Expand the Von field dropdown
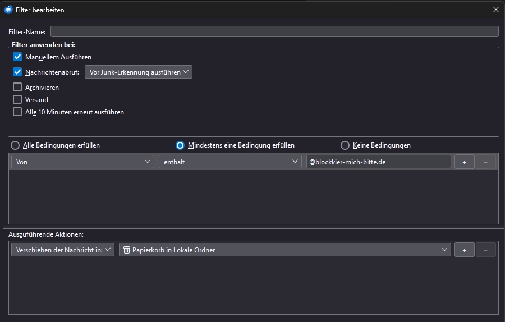 (x=82, y=162)
